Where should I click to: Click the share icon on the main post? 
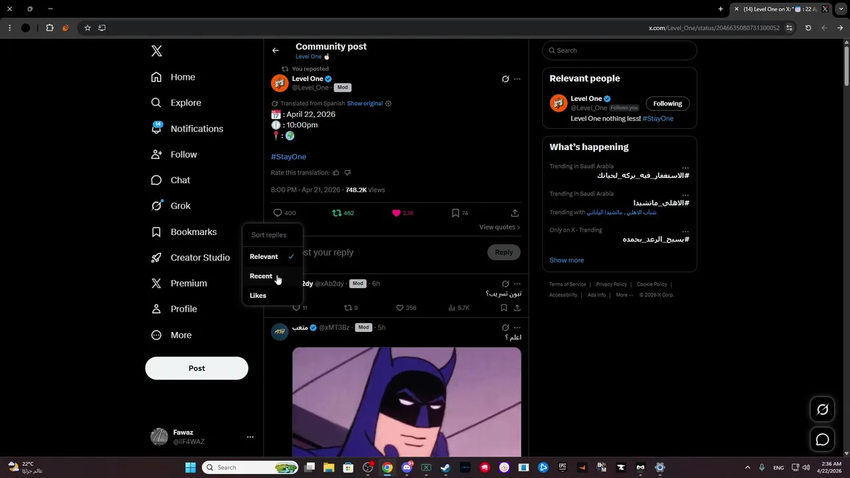[x=515, y=213]
